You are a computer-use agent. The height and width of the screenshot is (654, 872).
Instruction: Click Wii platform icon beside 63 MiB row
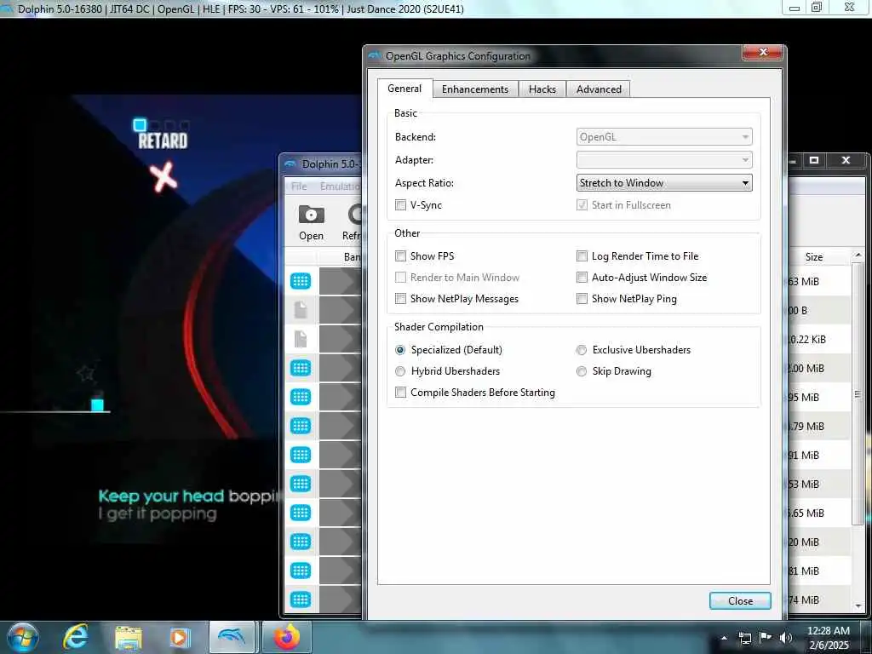301,281
